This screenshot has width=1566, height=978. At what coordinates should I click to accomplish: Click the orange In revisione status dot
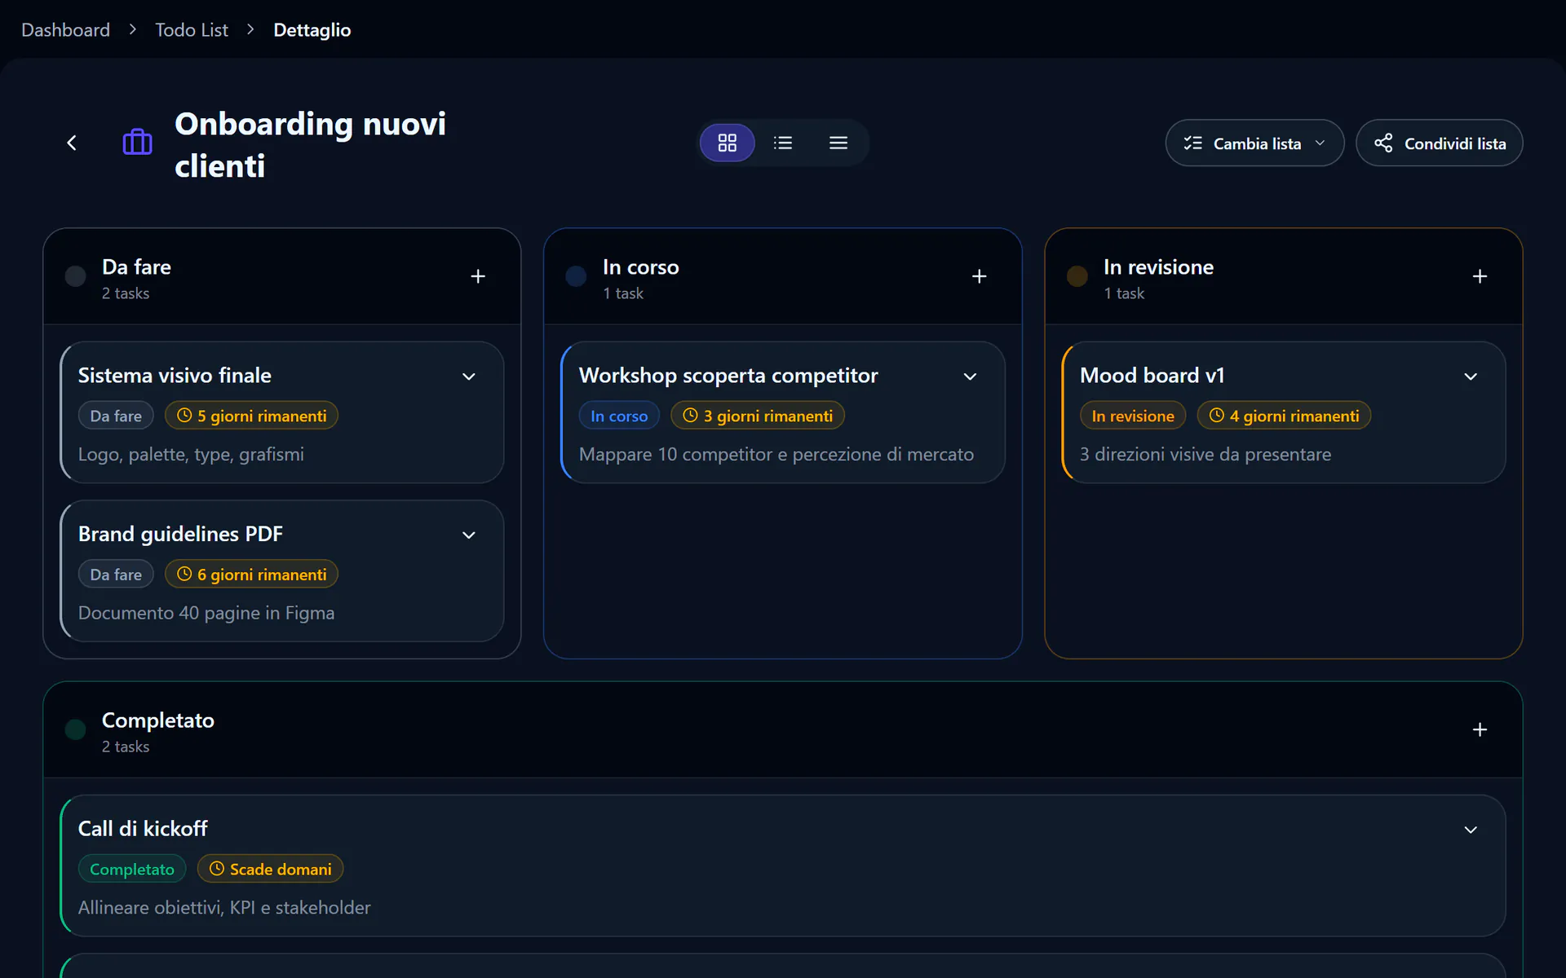pyautogui.click(x=1077, y=276)
